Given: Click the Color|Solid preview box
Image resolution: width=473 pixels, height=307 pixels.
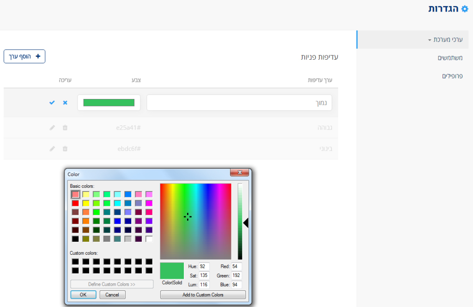Looking at the screenshot, I should pos(172,270).
